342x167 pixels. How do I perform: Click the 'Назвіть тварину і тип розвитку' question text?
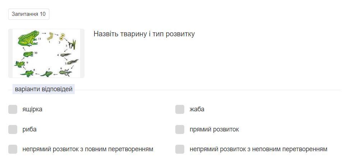(x=144, y=34)
